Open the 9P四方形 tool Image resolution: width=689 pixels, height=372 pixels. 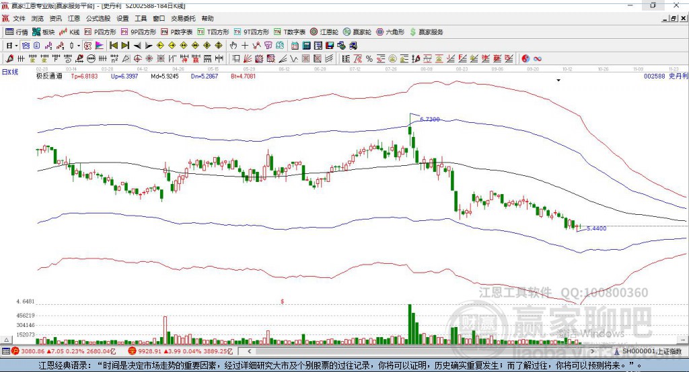click(x=139, y=32)
